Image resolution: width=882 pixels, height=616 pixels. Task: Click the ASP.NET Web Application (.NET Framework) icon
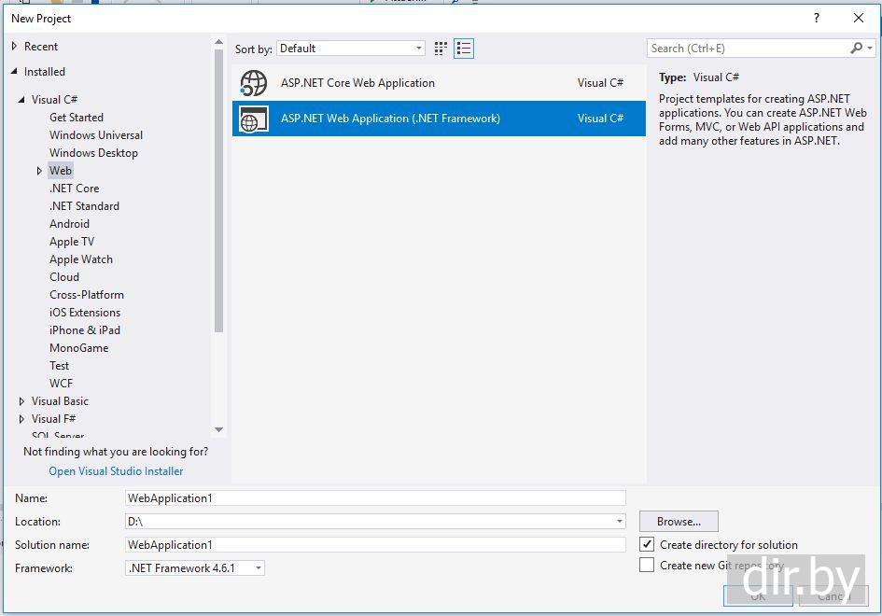tap(253, 119)
